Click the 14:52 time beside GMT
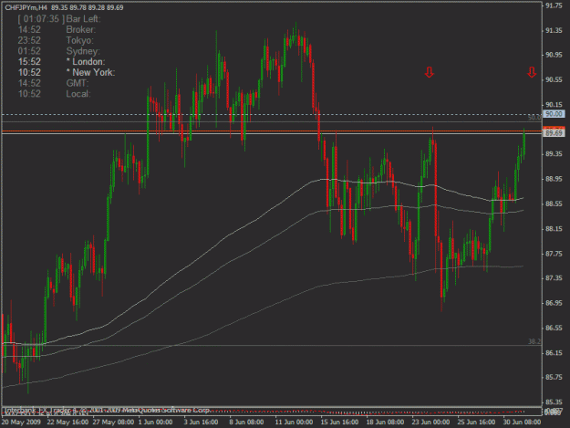 [29, 83]
